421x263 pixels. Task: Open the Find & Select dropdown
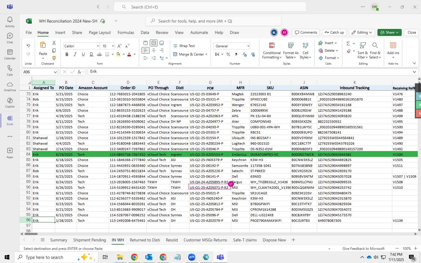click(375, 51)
